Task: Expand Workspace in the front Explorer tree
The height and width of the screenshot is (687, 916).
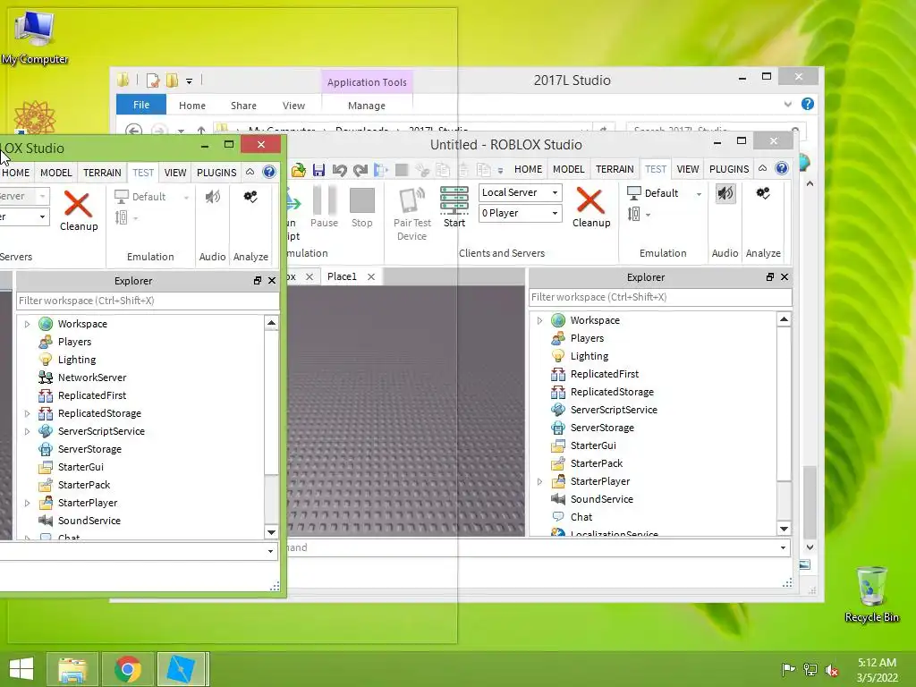Action: (x=27, y=324)
